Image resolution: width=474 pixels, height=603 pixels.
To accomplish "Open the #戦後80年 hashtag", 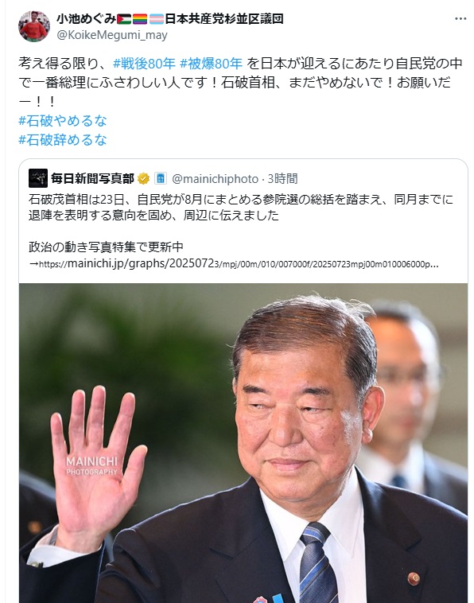I will point(144,63).
